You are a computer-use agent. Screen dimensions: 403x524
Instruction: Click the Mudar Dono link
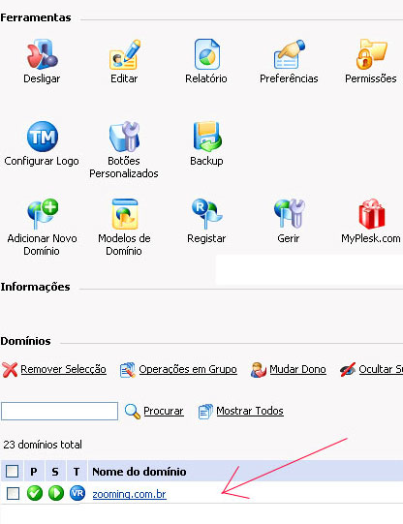(297, 369)
